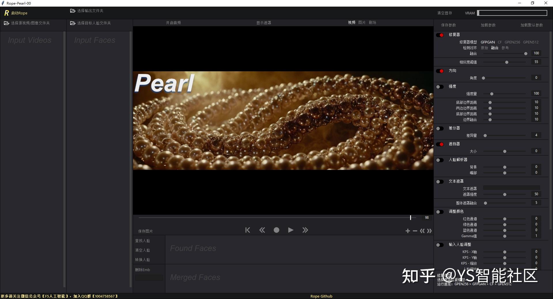Disable the 修复器 restorer toggle

coord(440,35)
